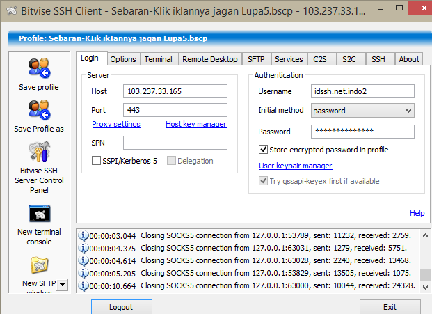The width and height of the screenshot is (432, 314).
Task: Click the log scrollbar thumb
Action: 425,274
